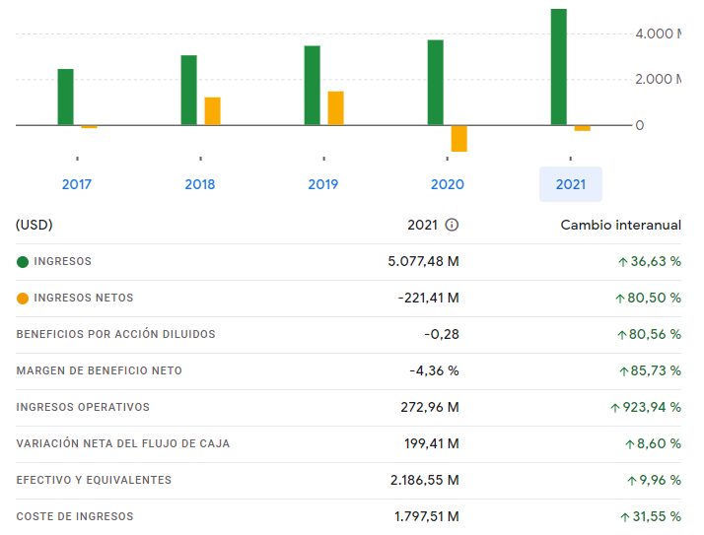This screenshot has width=704, height=535.
Task: Click the -4,36 % margin value
Action: (x=434, y=370)
